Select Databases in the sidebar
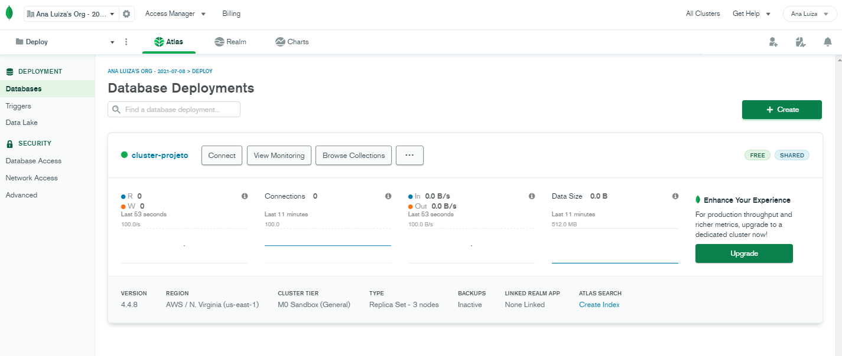 click(47, 89)
